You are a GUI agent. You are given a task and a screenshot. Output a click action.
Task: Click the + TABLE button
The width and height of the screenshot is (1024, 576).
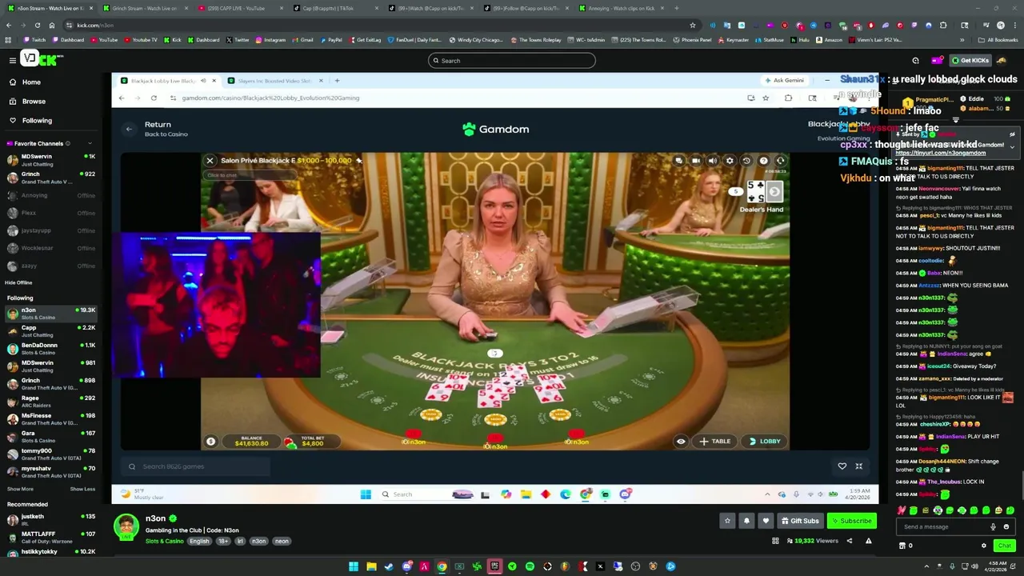(715, 442)
